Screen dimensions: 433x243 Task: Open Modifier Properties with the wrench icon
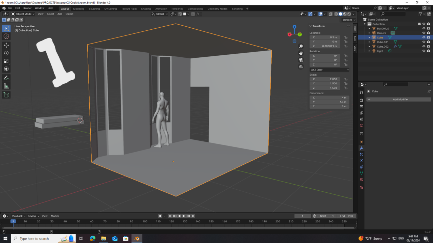click(361, 148)
